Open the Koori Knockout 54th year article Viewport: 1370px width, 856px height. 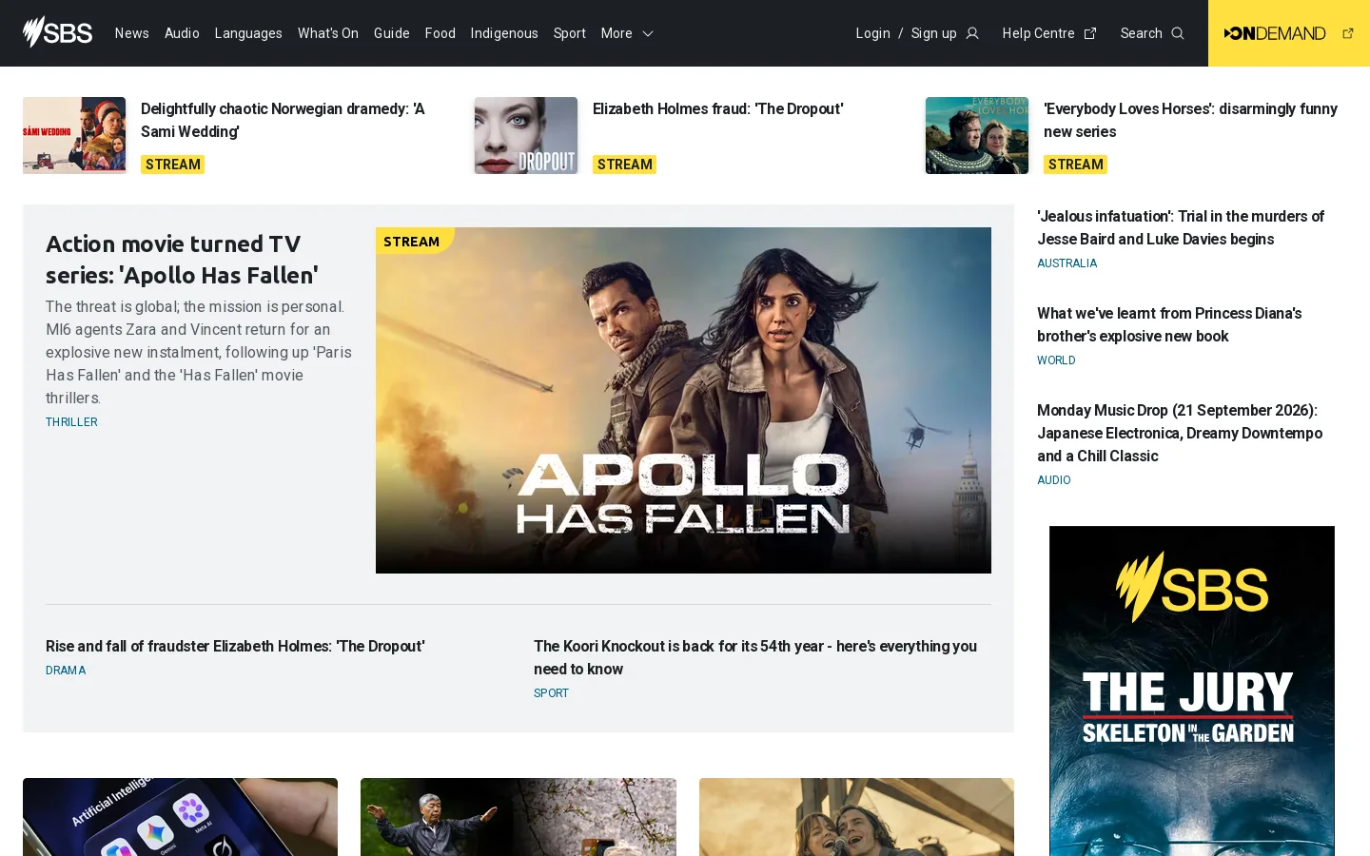(x=755, y=657)
